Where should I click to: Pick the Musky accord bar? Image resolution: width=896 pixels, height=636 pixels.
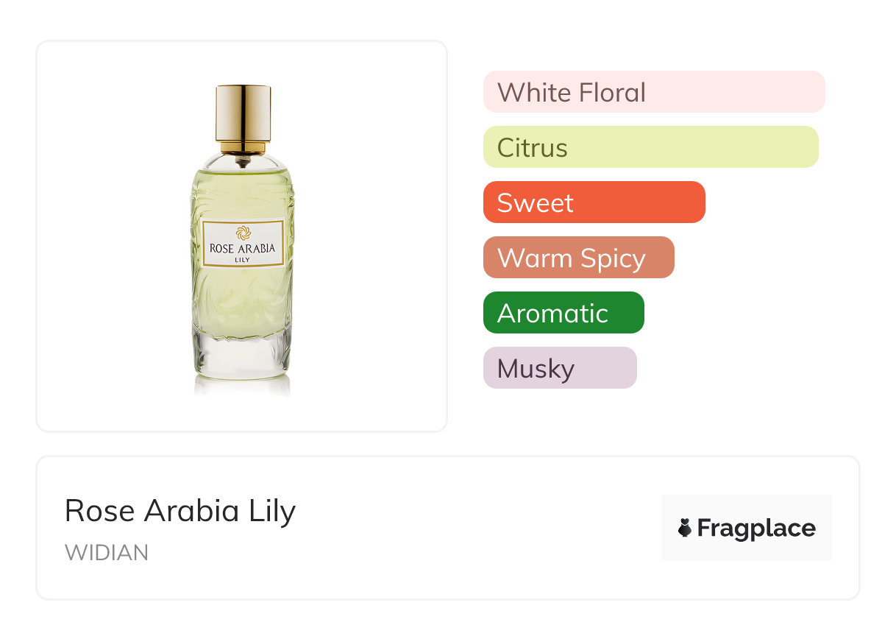pos(559,368)
